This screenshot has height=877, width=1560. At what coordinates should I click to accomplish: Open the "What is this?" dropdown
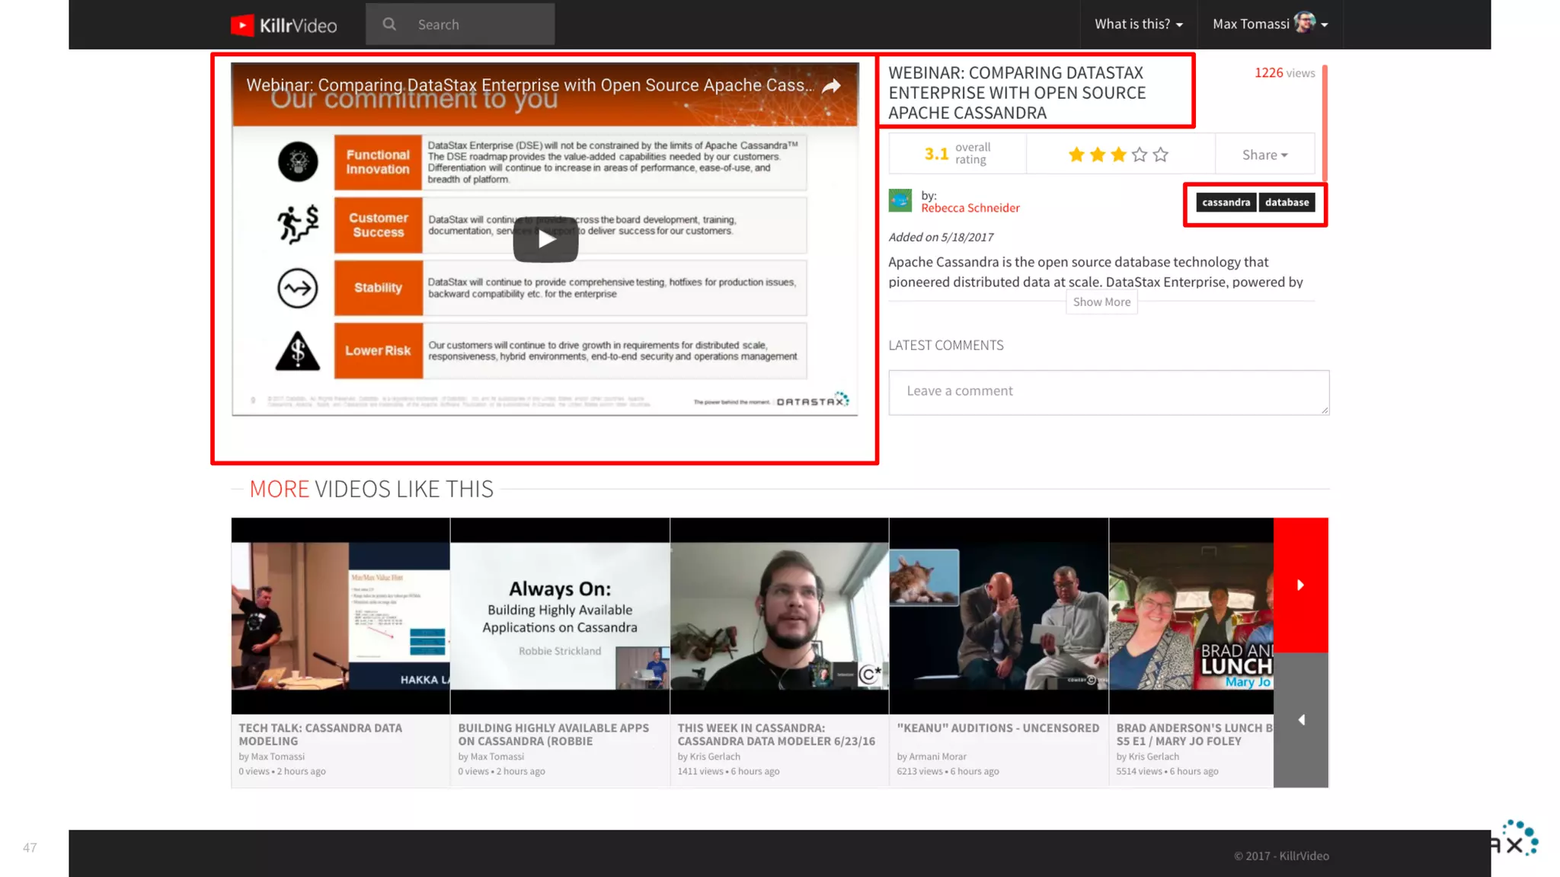(1138, 24)
